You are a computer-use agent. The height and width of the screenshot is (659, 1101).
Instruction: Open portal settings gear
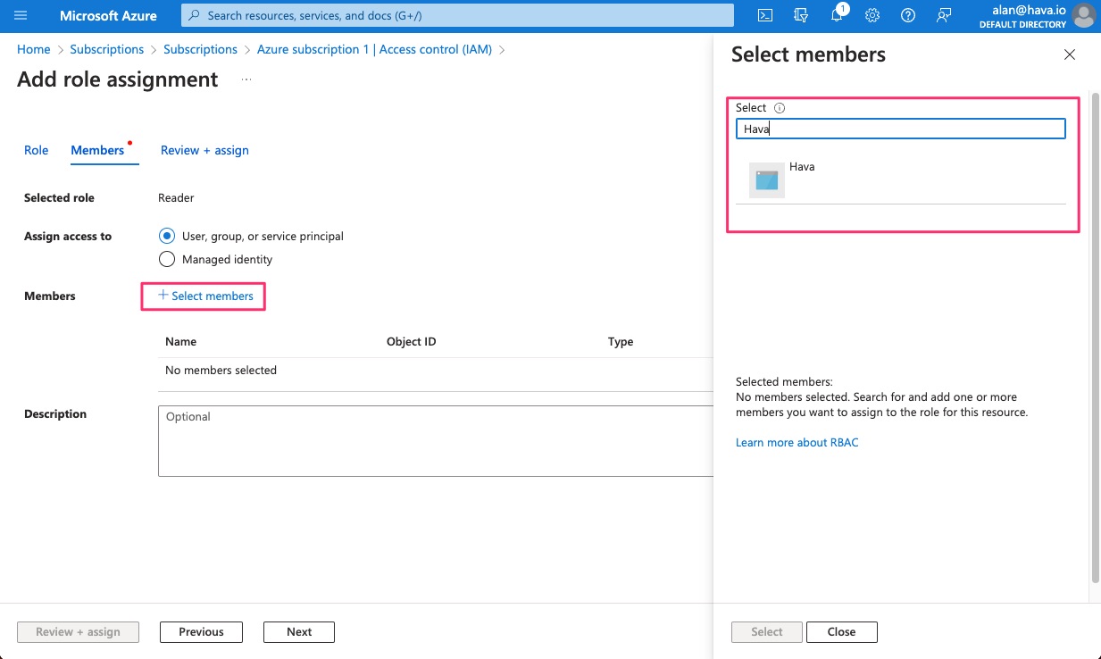[x=872, y=16]
